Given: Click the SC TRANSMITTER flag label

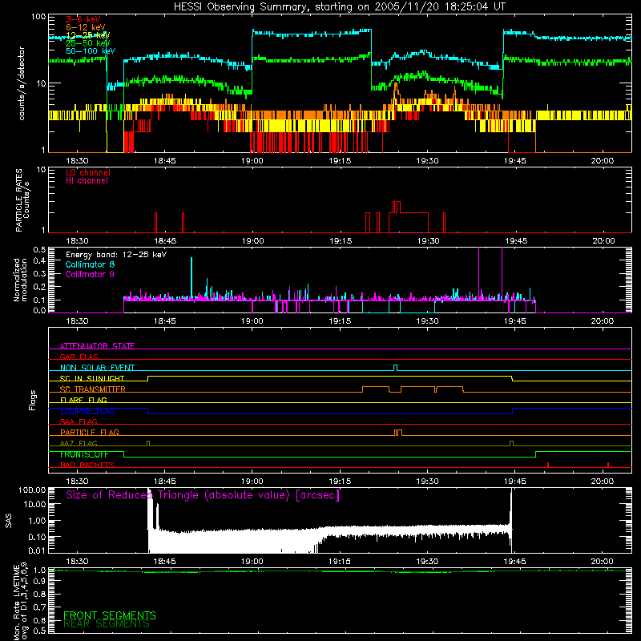Looking at the screenshot, I should pos(93,389).
